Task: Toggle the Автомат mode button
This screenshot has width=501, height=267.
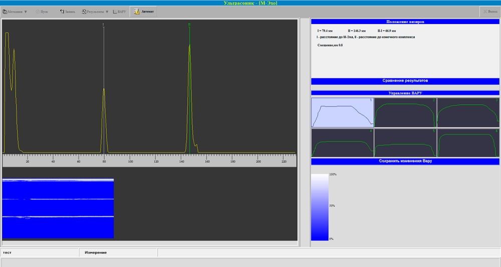Action: click(x=143, y=12)
